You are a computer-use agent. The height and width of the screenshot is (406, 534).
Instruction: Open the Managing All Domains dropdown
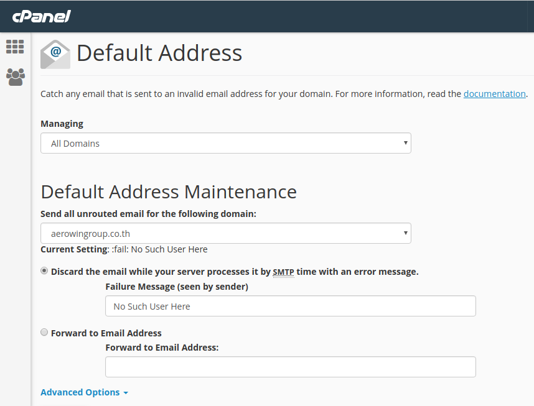pos(225,143)
